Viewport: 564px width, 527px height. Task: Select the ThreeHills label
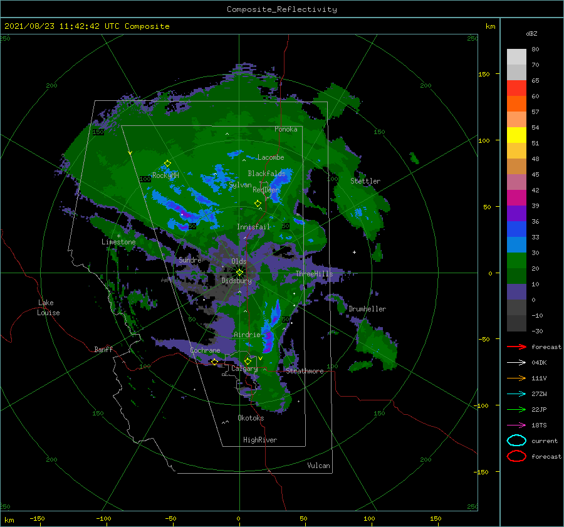pos(315,274)
